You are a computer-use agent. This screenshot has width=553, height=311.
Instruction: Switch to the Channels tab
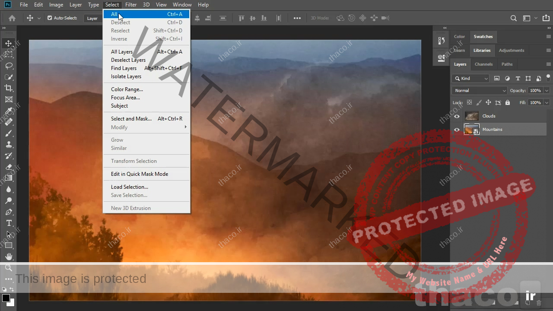click(483, 64)
